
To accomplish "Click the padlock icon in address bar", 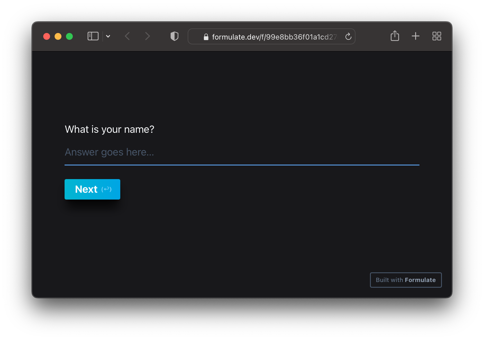I will click(206, 37).
